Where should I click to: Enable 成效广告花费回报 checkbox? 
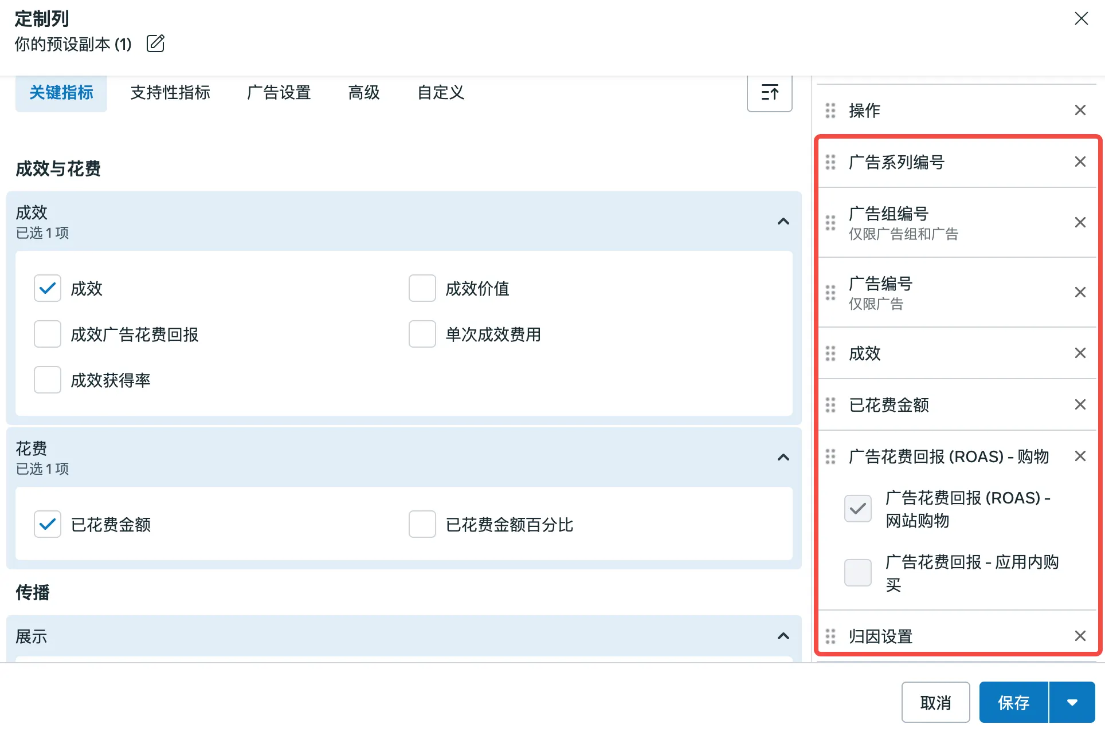(48, 334)
